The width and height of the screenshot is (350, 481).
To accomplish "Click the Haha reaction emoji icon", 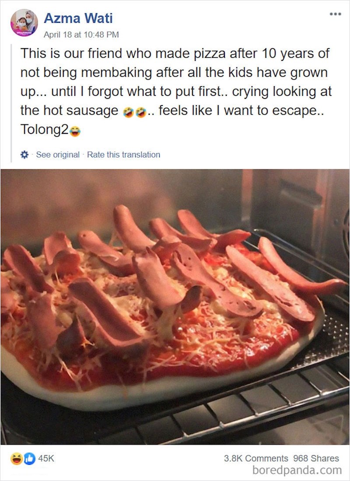I will point(17,459).
